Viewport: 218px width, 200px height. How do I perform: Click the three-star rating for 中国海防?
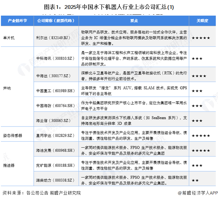point(197,106)
